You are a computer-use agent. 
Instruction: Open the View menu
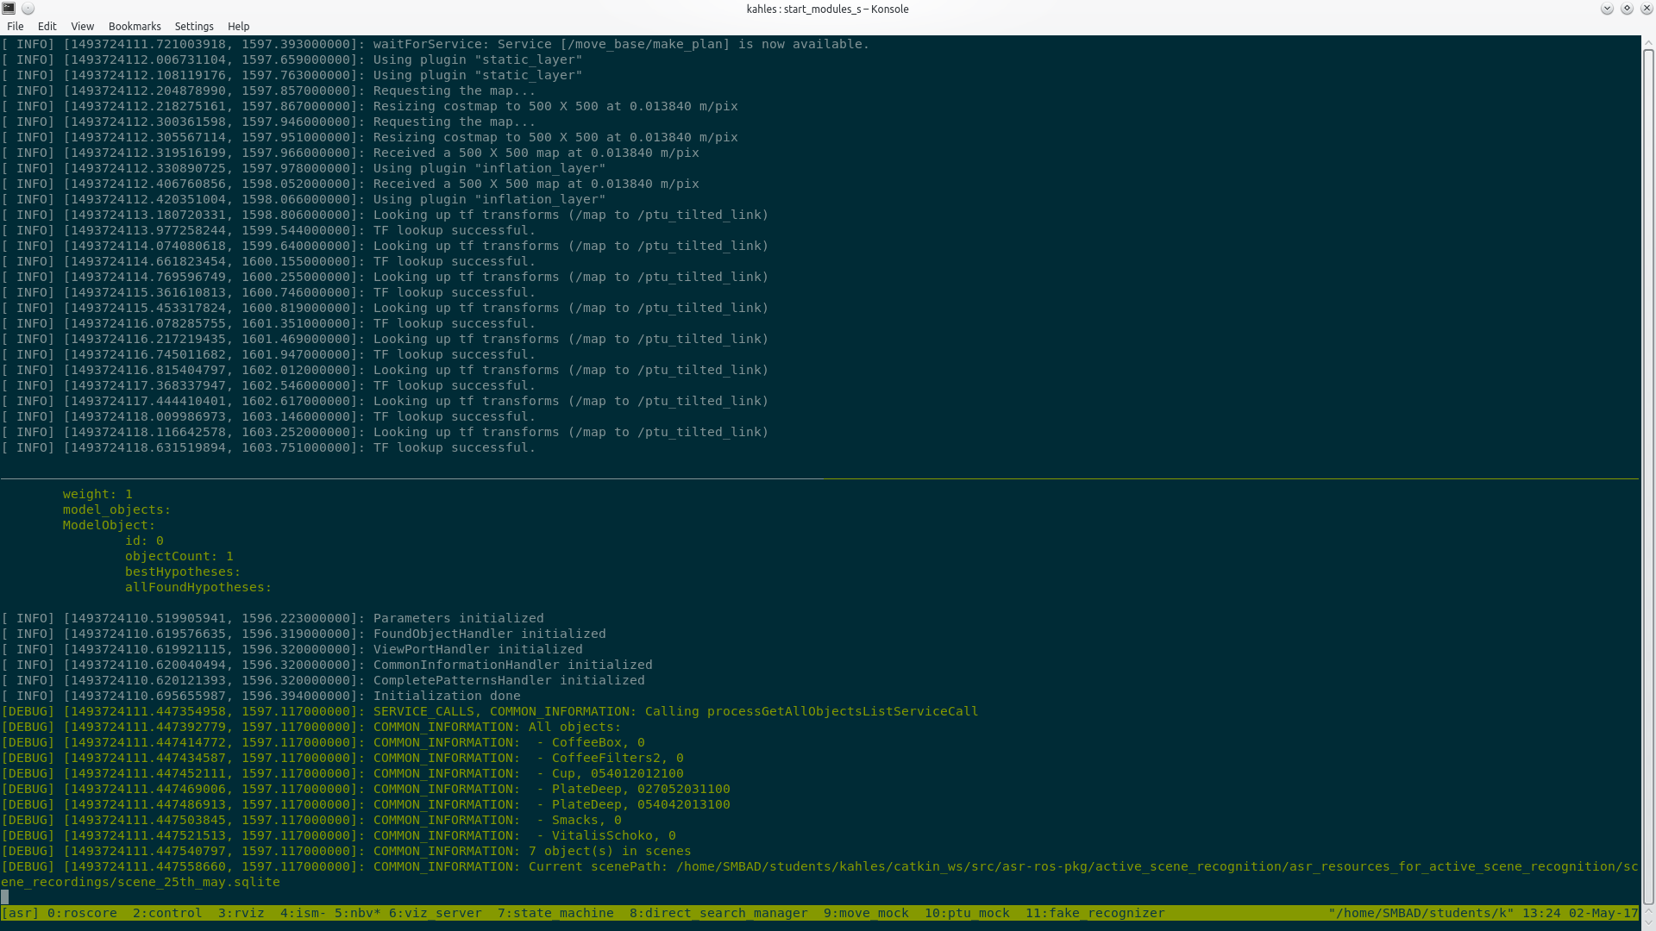pyautogui.click(x=82, y=27)
